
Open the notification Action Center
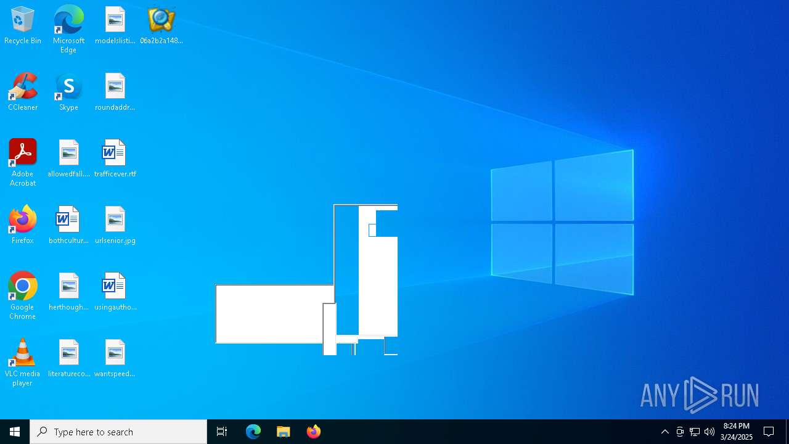coord(769,432)
